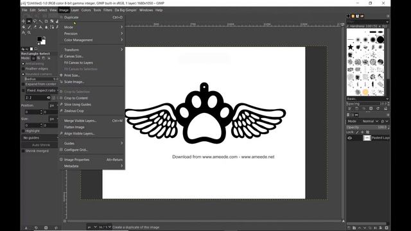This screenshot has height=231, width=411.
Task: Click the Add to selection mode icon
Action: tap(39, 58)
